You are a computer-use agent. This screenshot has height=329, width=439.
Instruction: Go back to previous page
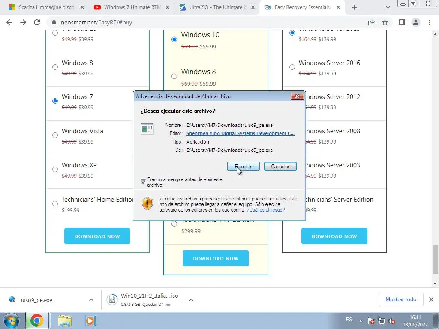9,22
